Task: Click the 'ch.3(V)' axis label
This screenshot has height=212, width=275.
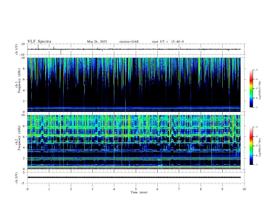Action: (x=17, y=178)
